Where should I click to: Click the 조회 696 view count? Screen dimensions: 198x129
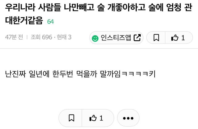pyautogui.click(x=41, y=37)
